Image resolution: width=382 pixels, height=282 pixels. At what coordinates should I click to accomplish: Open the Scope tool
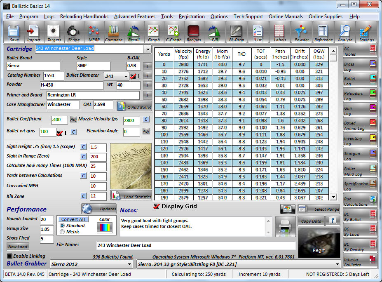74,33
